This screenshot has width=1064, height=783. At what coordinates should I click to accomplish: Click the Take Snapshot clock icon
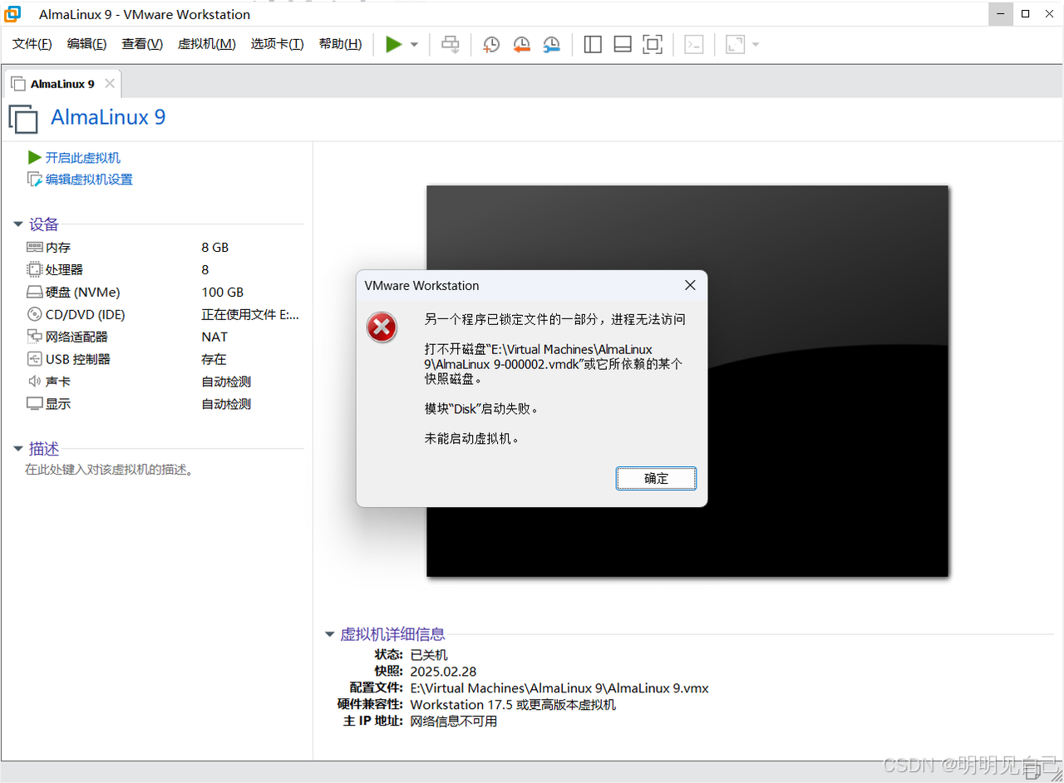coord(491,45)
